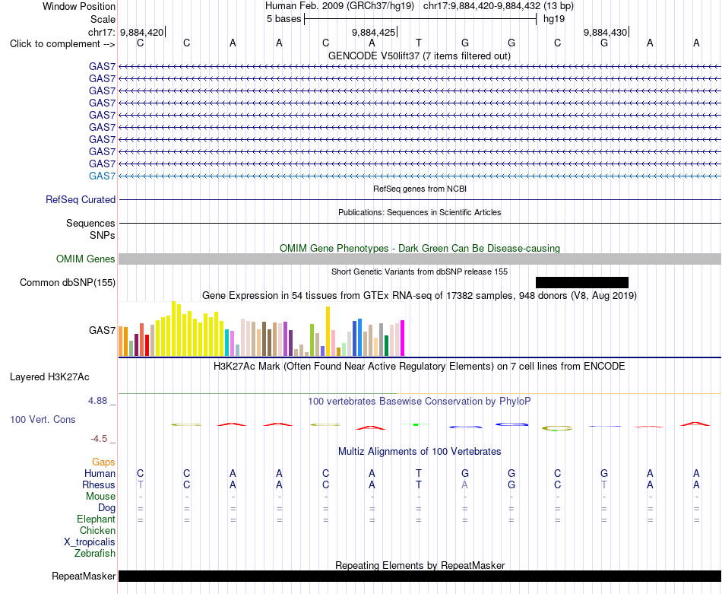Open the 100 Vert. Cons track settings label

(x=43, y=419)
